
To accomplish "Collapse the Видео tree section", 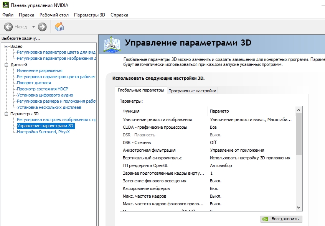I will 6,46.
